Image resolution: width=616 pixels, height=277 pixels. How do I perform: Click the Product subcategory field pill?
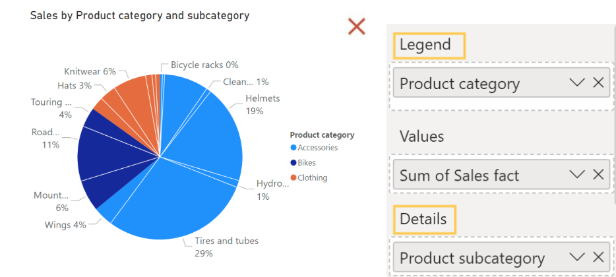501,257
